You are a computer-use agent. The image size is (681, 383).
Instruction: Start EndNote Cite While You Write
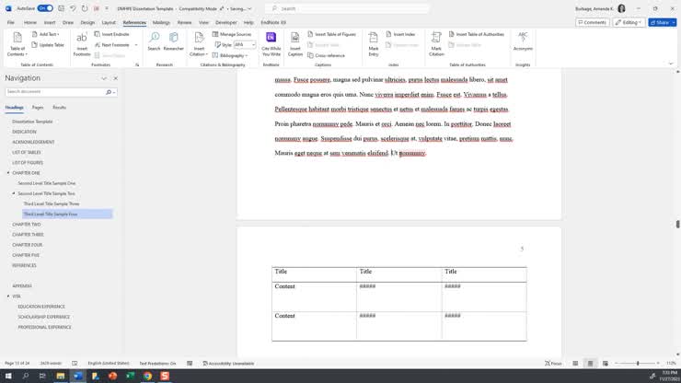click(271, 44)
